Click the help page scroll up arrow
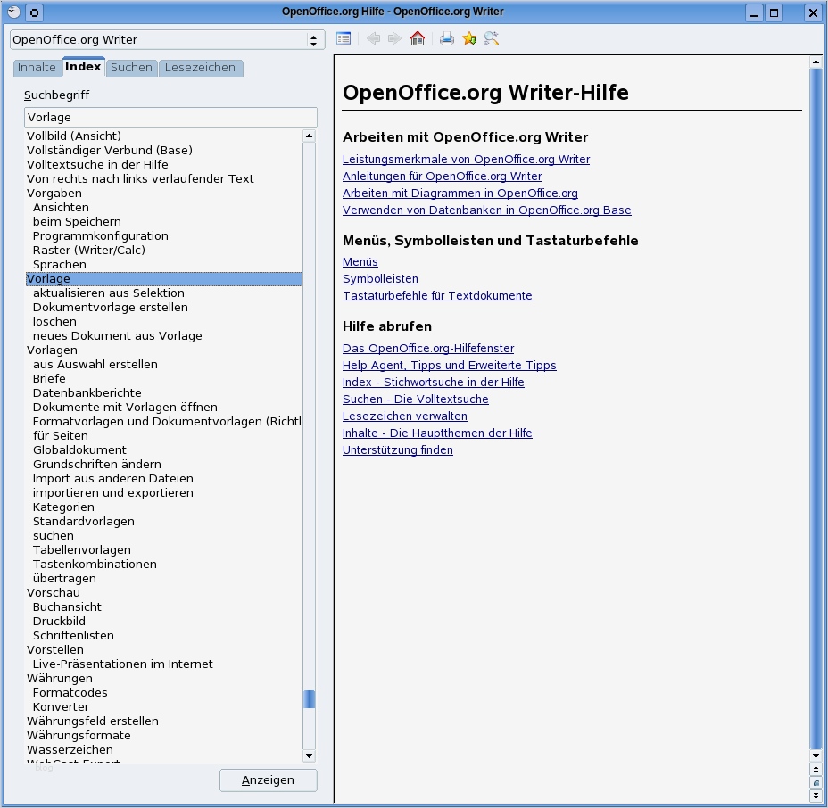Viewport: 828px width, 808px height. pos(816,62)
